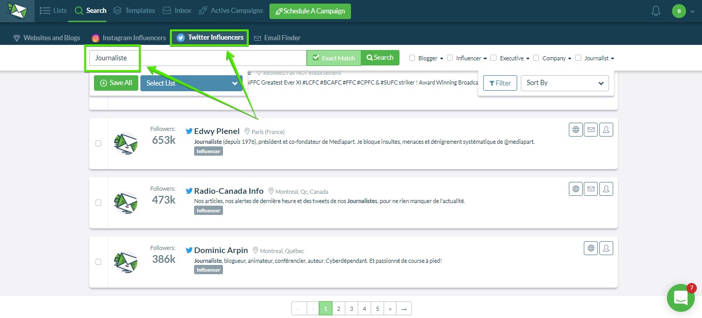Enable the Company filter checkbox
This screenshot has width=702, height=318.
point(536,58)
